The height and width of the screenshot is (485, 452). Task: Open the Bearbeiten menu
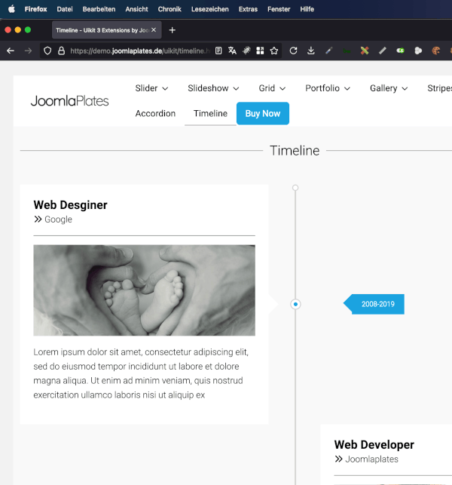[x=99, y=9]
